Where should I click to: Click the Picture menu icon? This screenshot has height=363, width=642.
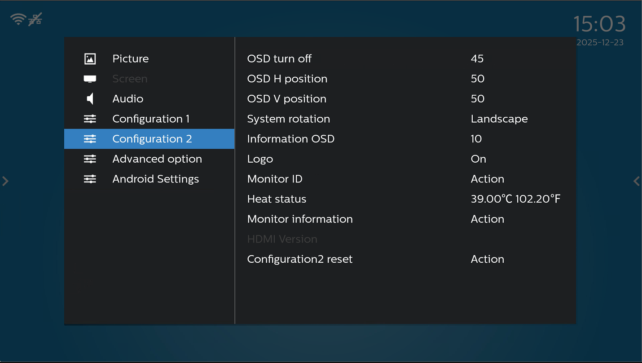click(90, 59)
